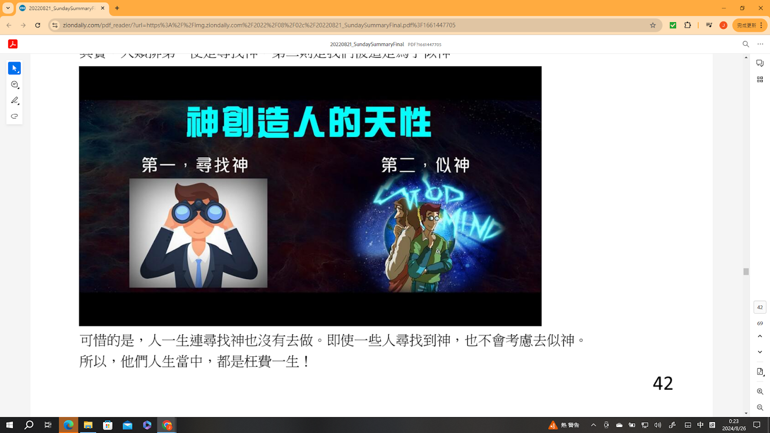770x433 pixels.
Task: Click the total page count 69
Action: (760, 323)
